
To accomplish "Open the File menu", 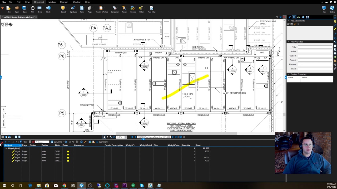I will [x=10, y=2].
